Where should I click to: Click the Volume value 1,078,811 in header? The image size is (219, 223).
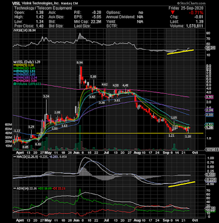(194, 26)
